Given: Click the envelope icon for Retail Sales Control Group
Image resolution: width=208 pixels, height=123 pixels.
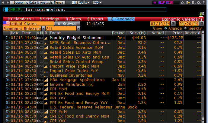Looking at the screenshot, I should coord(42,62).
